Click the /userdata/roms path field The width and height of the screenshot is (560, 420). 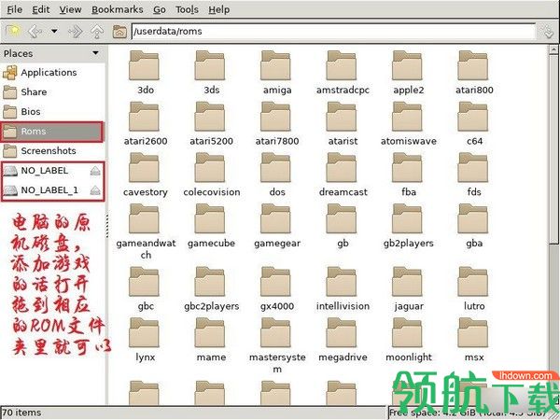pyautogui.click(x=333, y=32)
